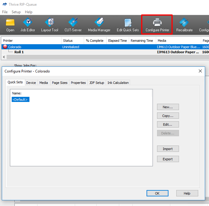Open the File menu
The height and width of the screenshot is (206, 209).
point(5,12)
